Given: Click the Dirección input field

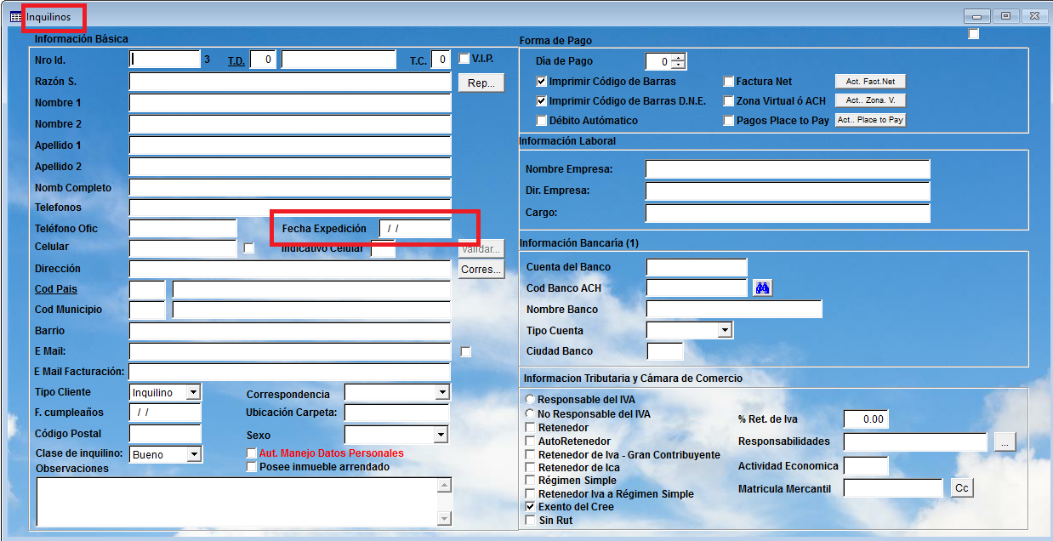Looking at the screenshot, I should point(290,269).
